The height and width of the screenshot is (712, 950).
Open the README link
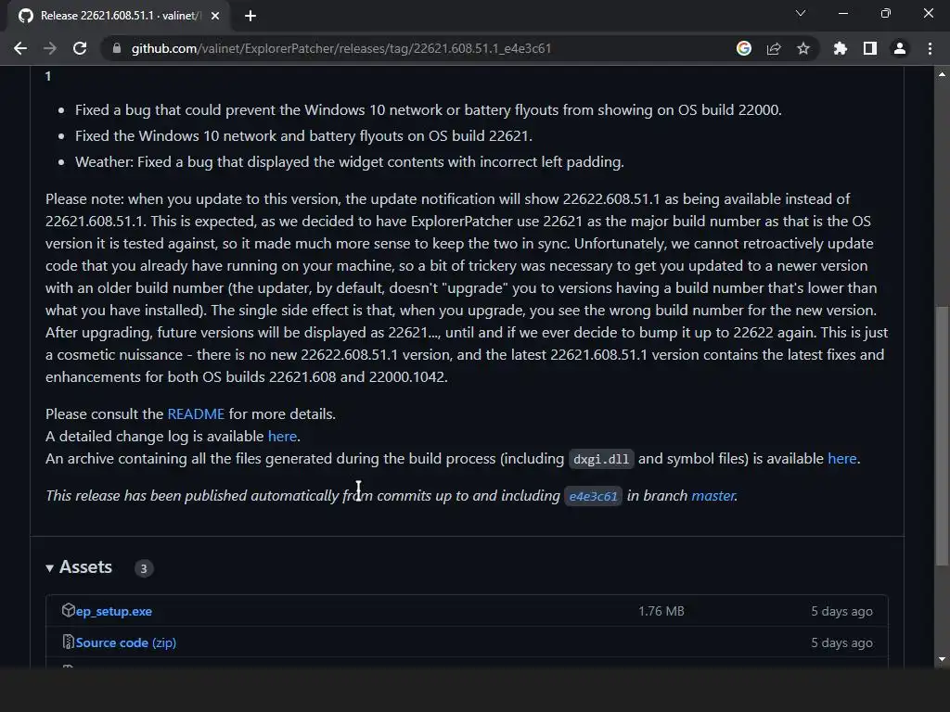pyautogui.click(x=196, y=414)
